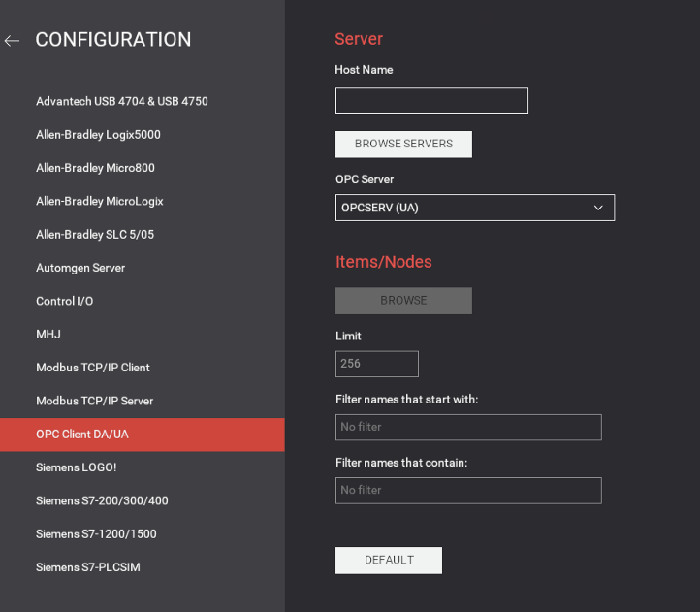Focus the Host Name input field
Viewport: 700px width, 612px height.
pyautogui.click(x=431, y=101)
